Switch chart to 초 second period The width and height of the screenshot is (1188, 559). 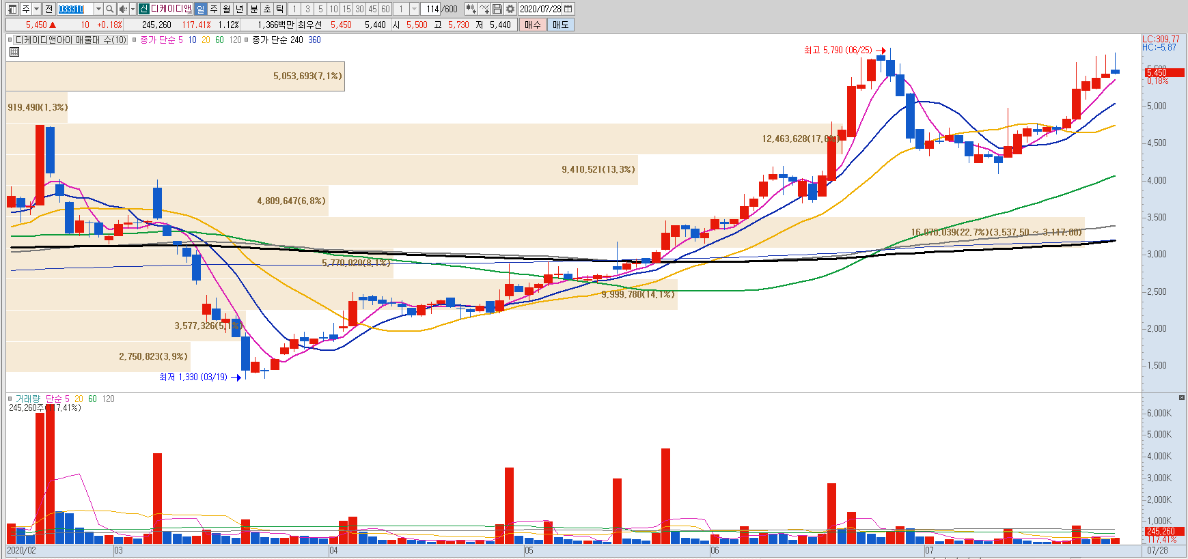tap(267, 9)
